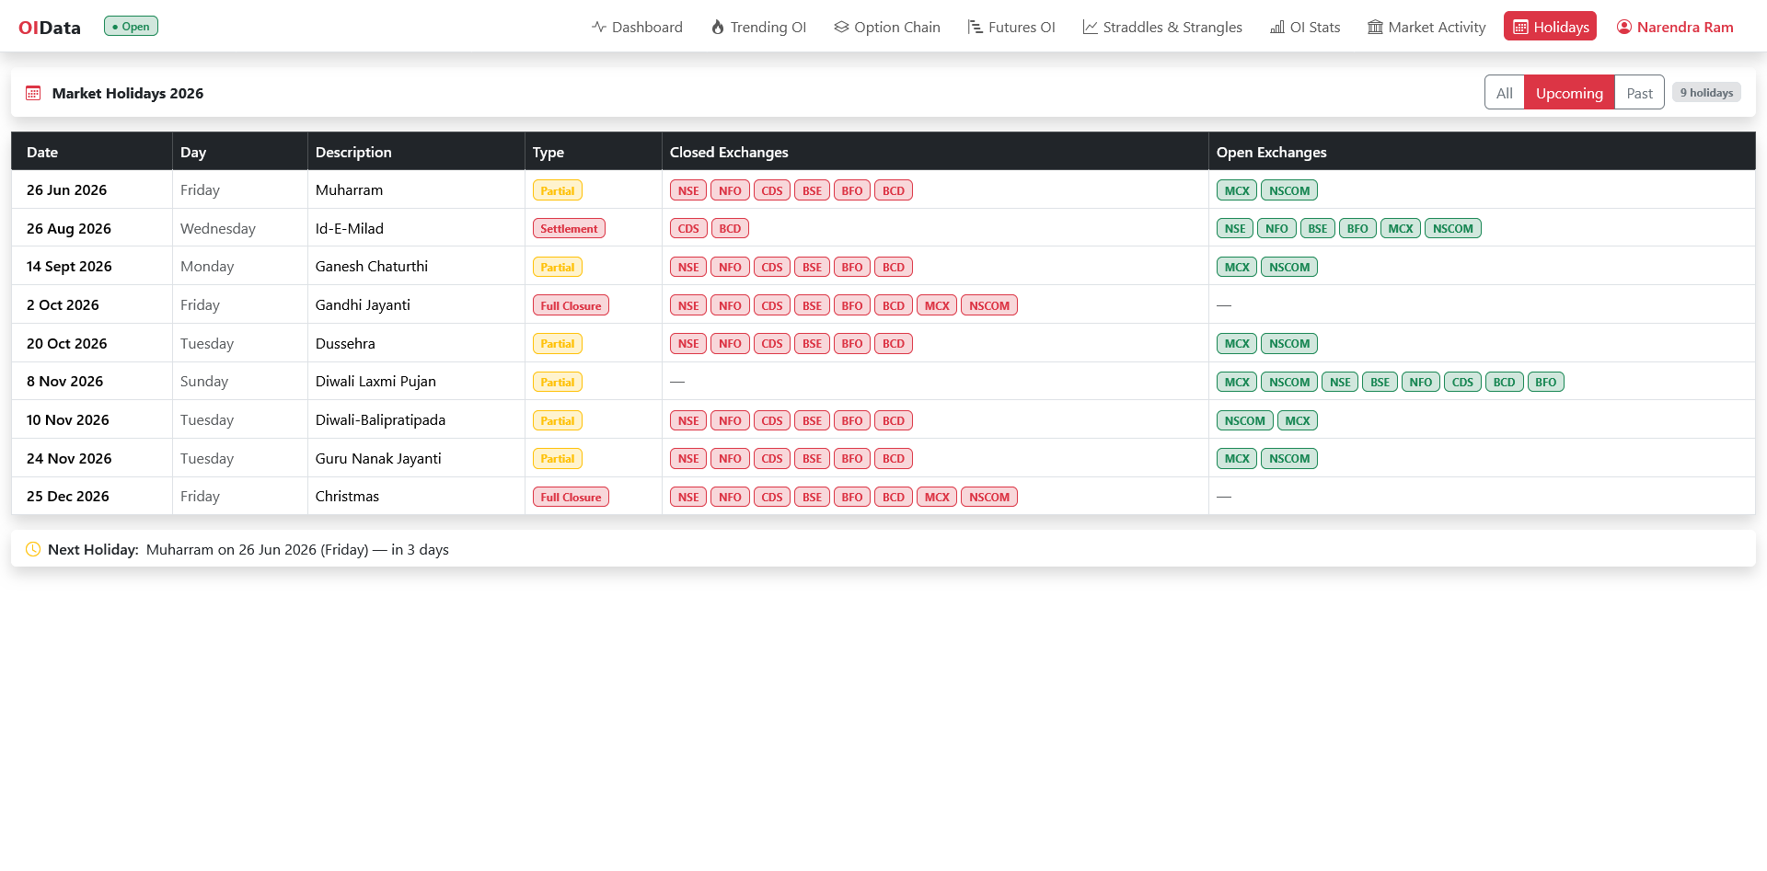Viewport: 1767px width, 871px height.
Task: Open the Dashboard page
Action: click(x=637, y=27)
